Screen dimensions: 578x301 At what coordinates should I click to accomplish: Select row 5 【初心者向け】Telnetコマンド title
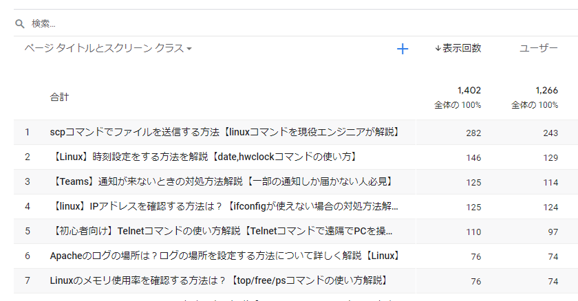click(x=221, y=231)
